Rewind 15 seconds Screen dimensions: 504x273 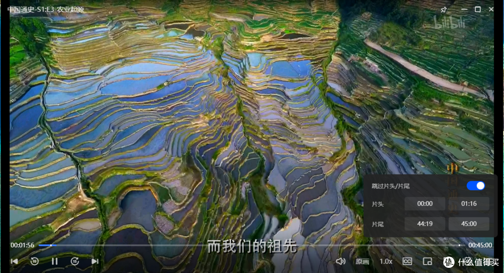point(35,261)
